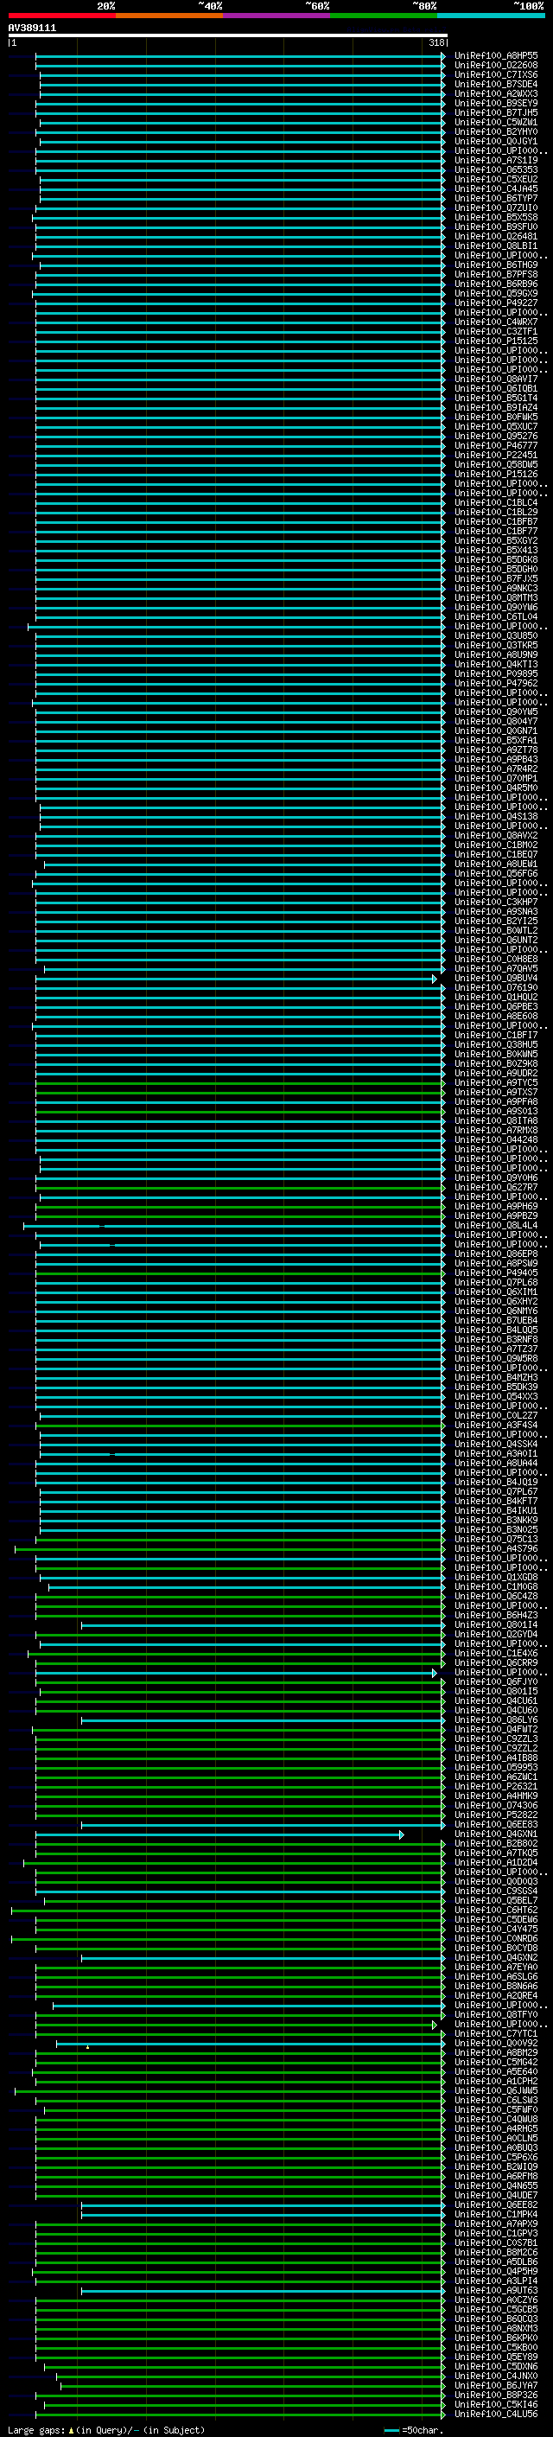Image resolution: width=553 pixels, height=2437 pixels.
Task: Click the label UniRef100_Q5EY89
Action: pos(496,2357)
